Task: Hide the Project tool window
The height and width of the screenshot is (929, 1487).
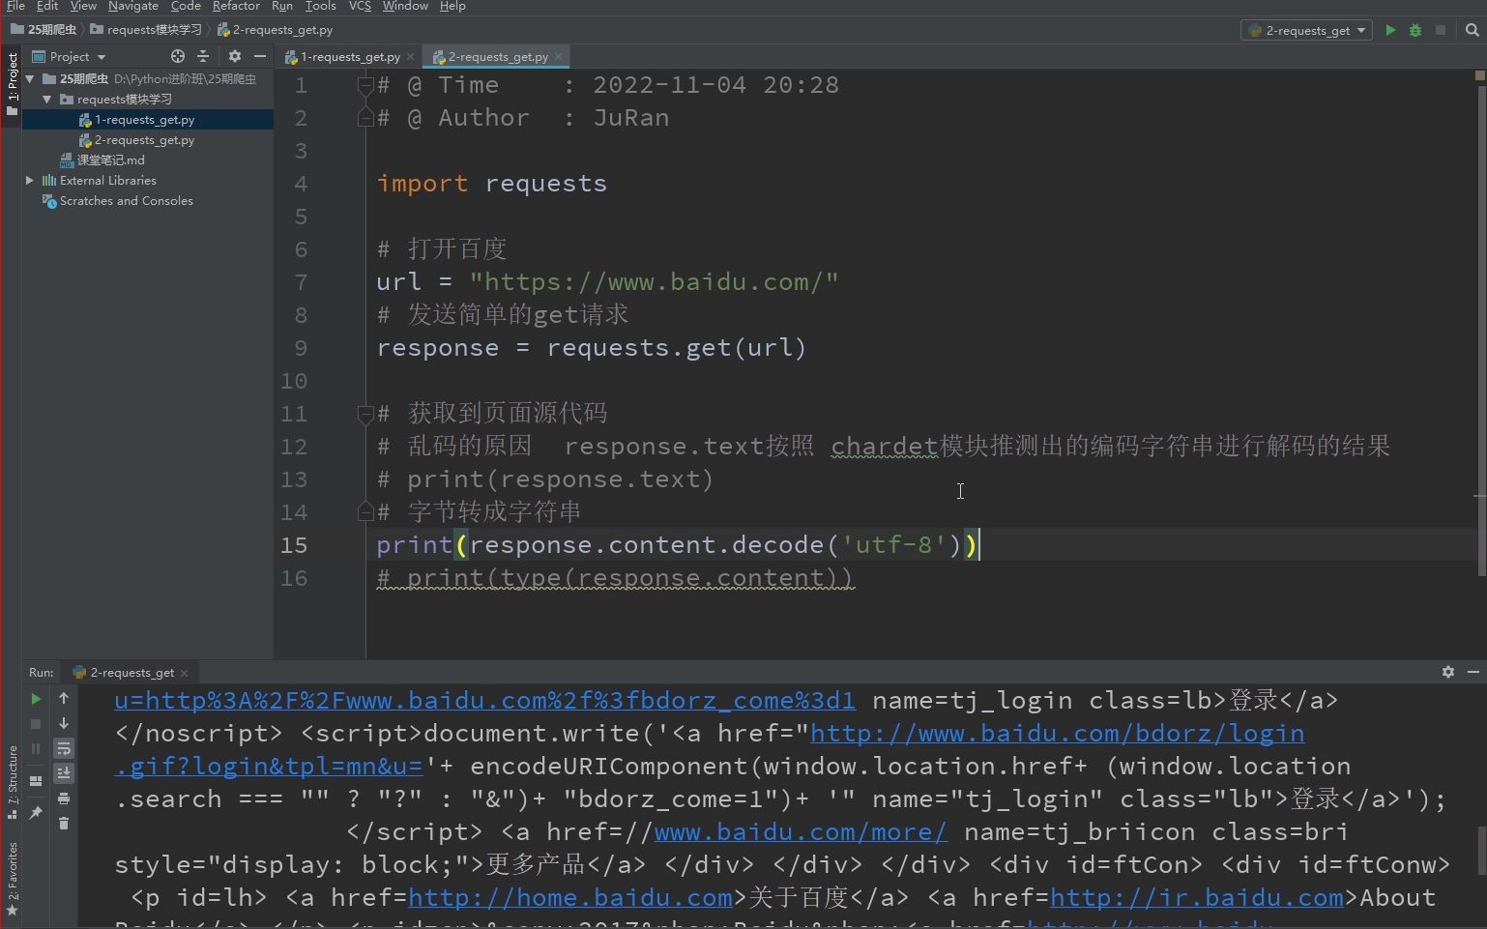Action: [260, 56]
